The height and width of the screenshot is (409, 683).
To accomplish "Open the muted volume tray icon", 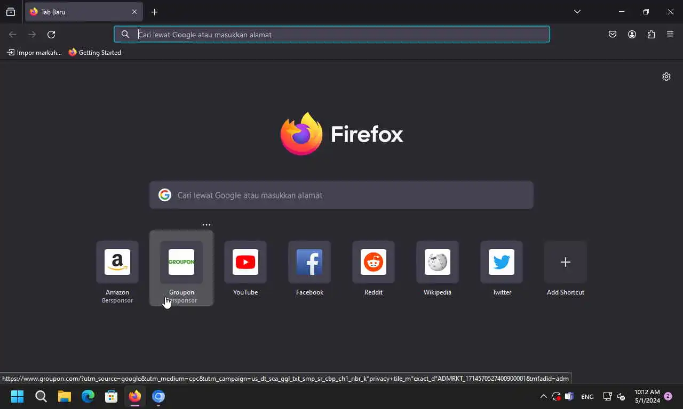I will pyautogui.click(x=621, y=396).
